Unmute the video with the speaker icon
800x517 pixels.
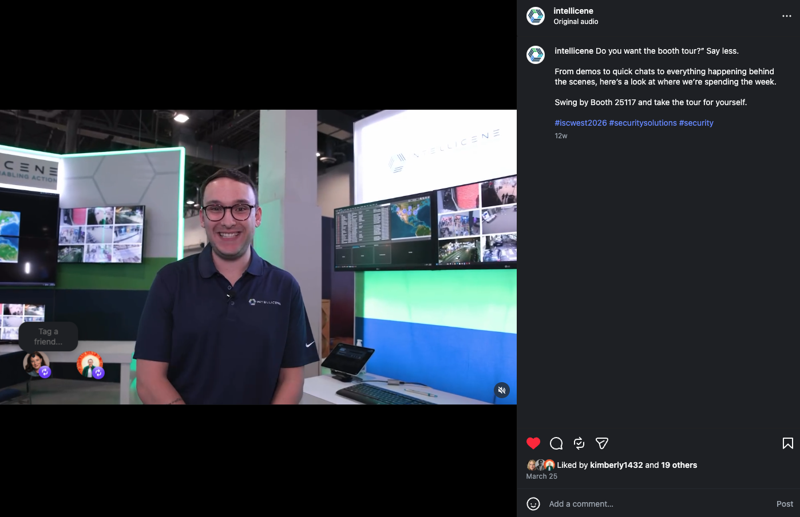[502, 390]
